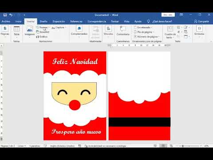This screenshot has width=213, height=160.
Task: Open the Ayuda tab
Action: (x=138, y=21)
